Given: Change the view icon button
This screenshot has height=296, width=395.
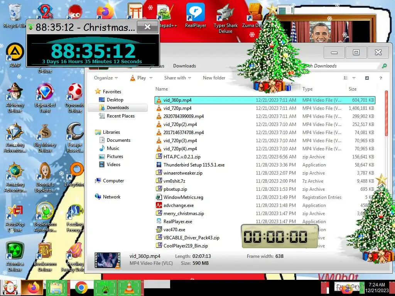Looking at the screenshot, I should pos(346,78).
